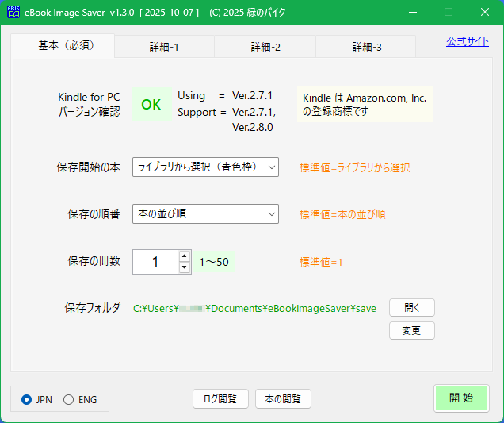Click the 本の閲覧 button
The width and height of the screenshot is (504, 423).
pyautogui.click(x=283, y=398)
